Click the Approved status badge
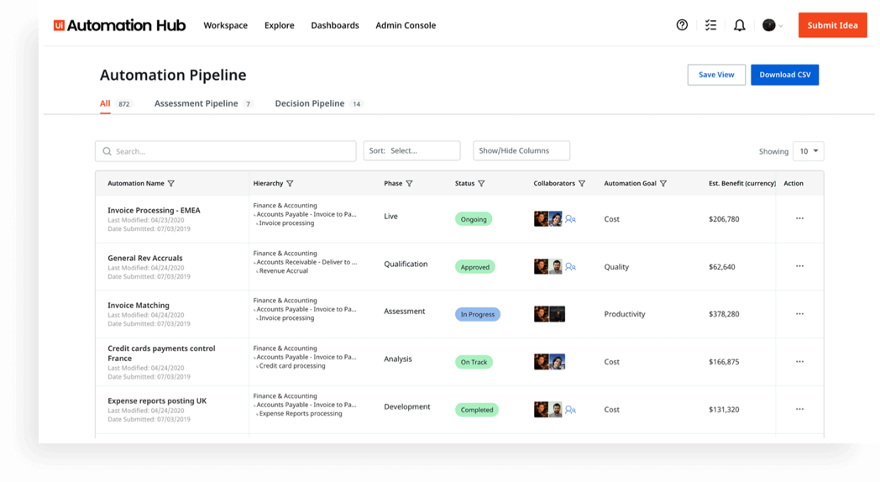This screenshot has width=880, height=482. [x=474, y=267]
